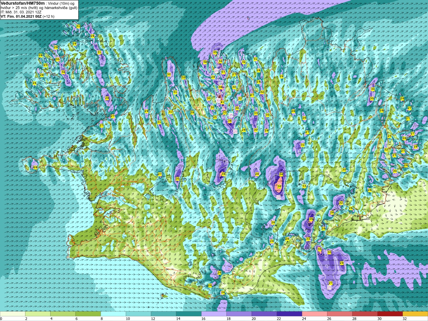Select the violet 20–22 scale swatch
The height and width of the screenshot is (321, 428).
pos(264,314)
